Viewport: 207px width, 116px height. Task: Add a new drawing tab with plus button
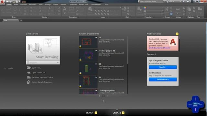coord(21,20)
